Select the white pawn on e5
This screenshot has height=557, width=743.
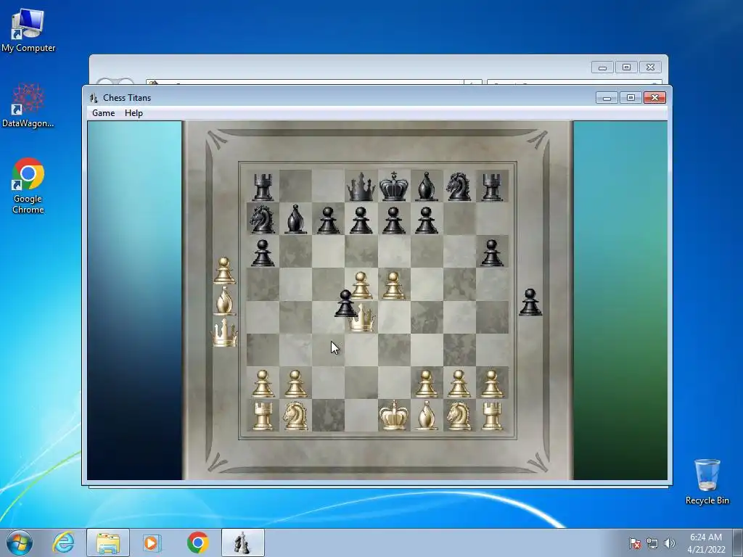tap(393, 286)
